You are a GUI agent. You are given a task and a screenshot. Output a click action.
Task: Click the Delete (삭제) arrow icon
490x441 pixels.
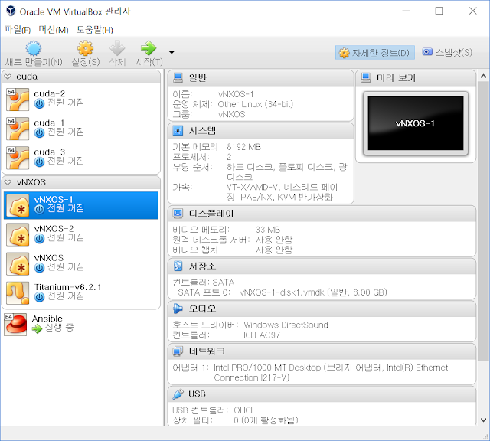pos(117,48)
